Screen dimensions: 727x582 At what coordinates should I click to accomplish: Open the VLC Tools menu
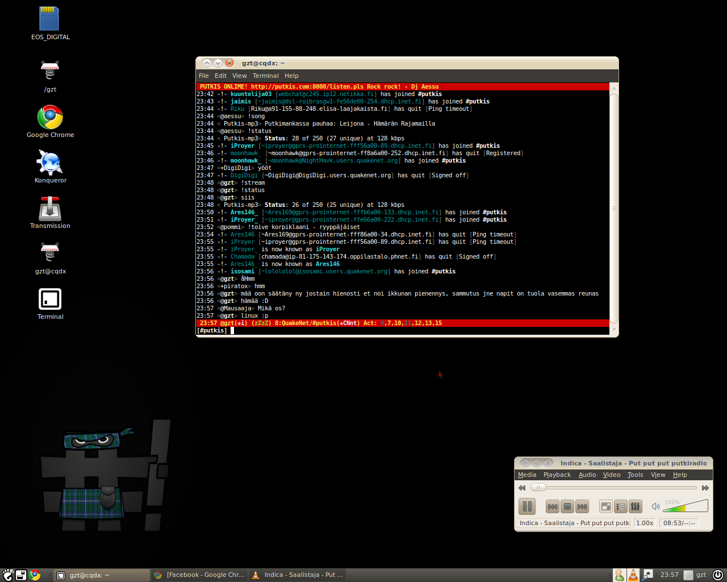pos(635,475)
